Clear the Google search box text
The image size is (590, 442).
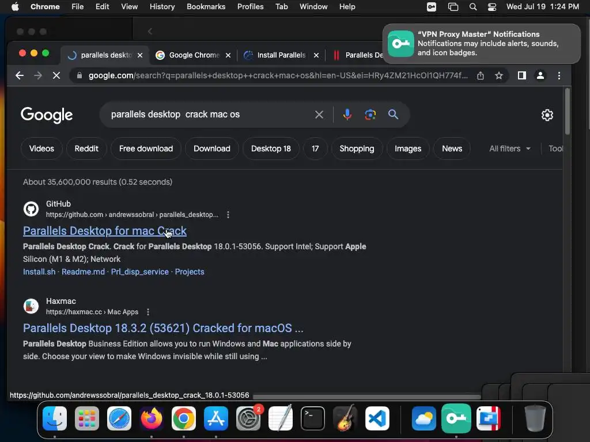click(x=319, y=115)
